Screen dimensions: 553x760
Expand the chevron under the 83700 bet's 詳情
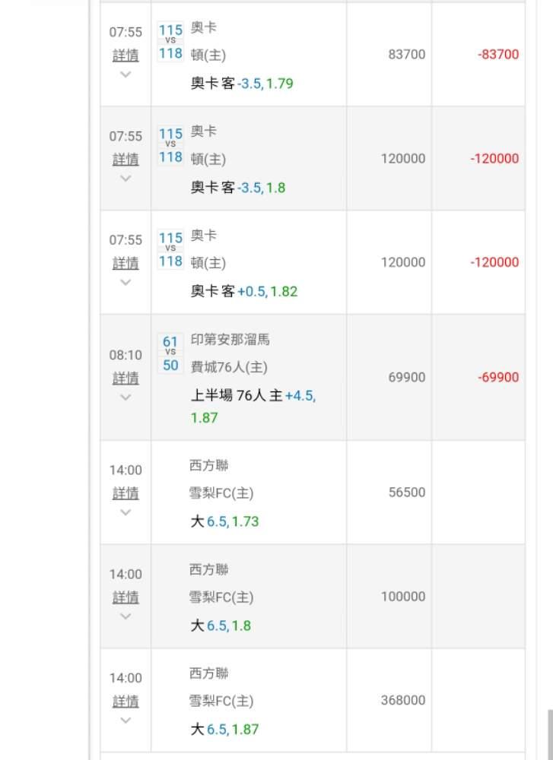(126, 74)
